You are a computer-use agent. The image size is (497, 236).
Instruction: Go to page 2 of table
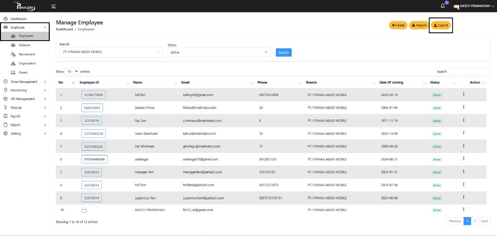click(475, 221)
